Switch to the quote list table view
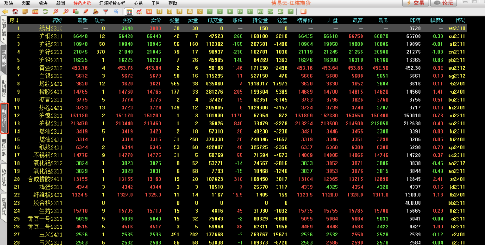 tap(129, 11)
